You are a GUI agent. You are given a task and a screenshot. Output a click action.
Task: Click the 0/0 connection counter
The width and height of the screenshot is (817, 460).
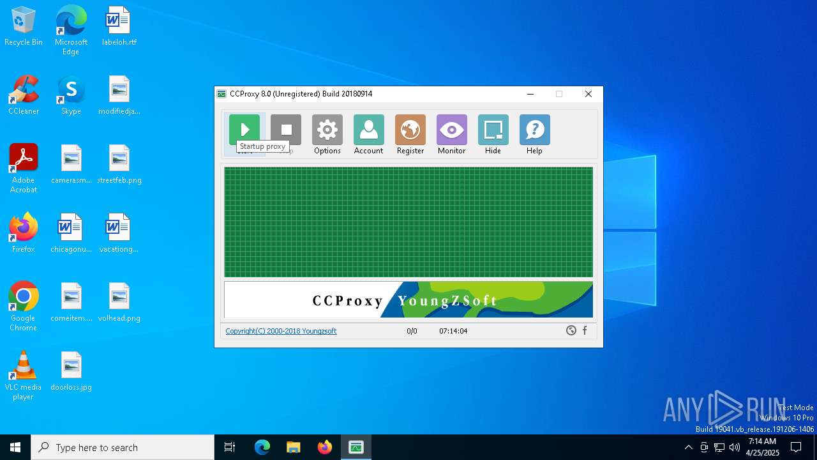[412, 331]
